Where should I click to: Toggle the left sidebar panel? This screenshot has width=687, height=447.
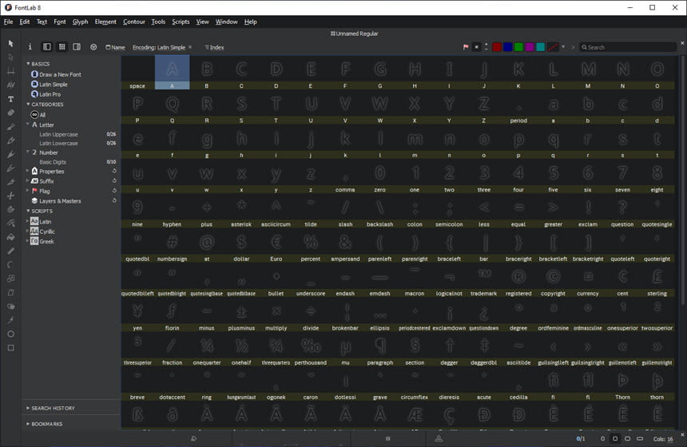[x=47, y=47]
